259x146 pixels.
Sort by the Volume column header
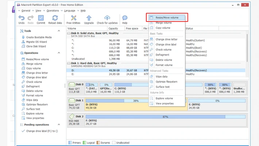click(87, 28)
